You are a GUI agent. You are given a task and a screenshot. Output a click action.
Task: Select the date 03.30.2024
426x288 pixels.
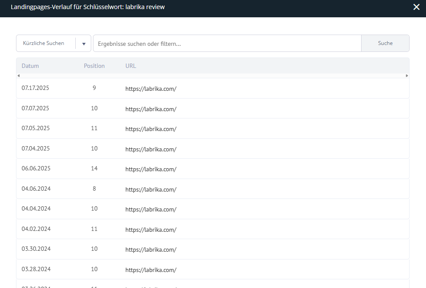(36, 249)
